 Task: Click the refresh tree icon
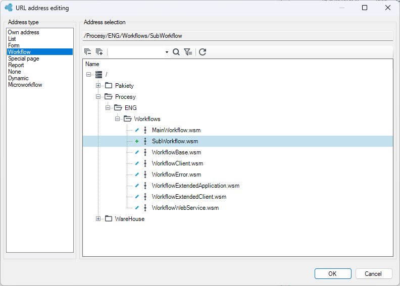[x=203, y=52]
